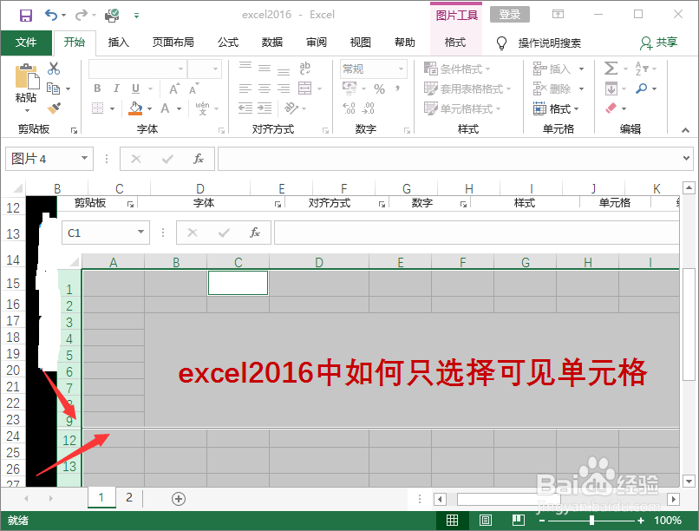Click the Decrease Decimal icon
The image size is (699, 531).
pos(369,108)
